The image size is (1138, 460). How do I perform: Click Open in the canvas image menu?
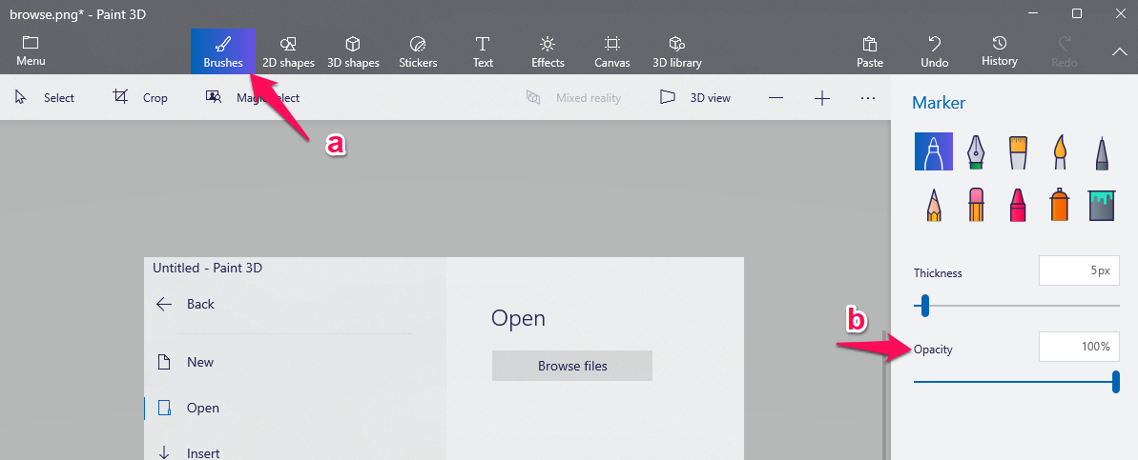click(189, 408)
